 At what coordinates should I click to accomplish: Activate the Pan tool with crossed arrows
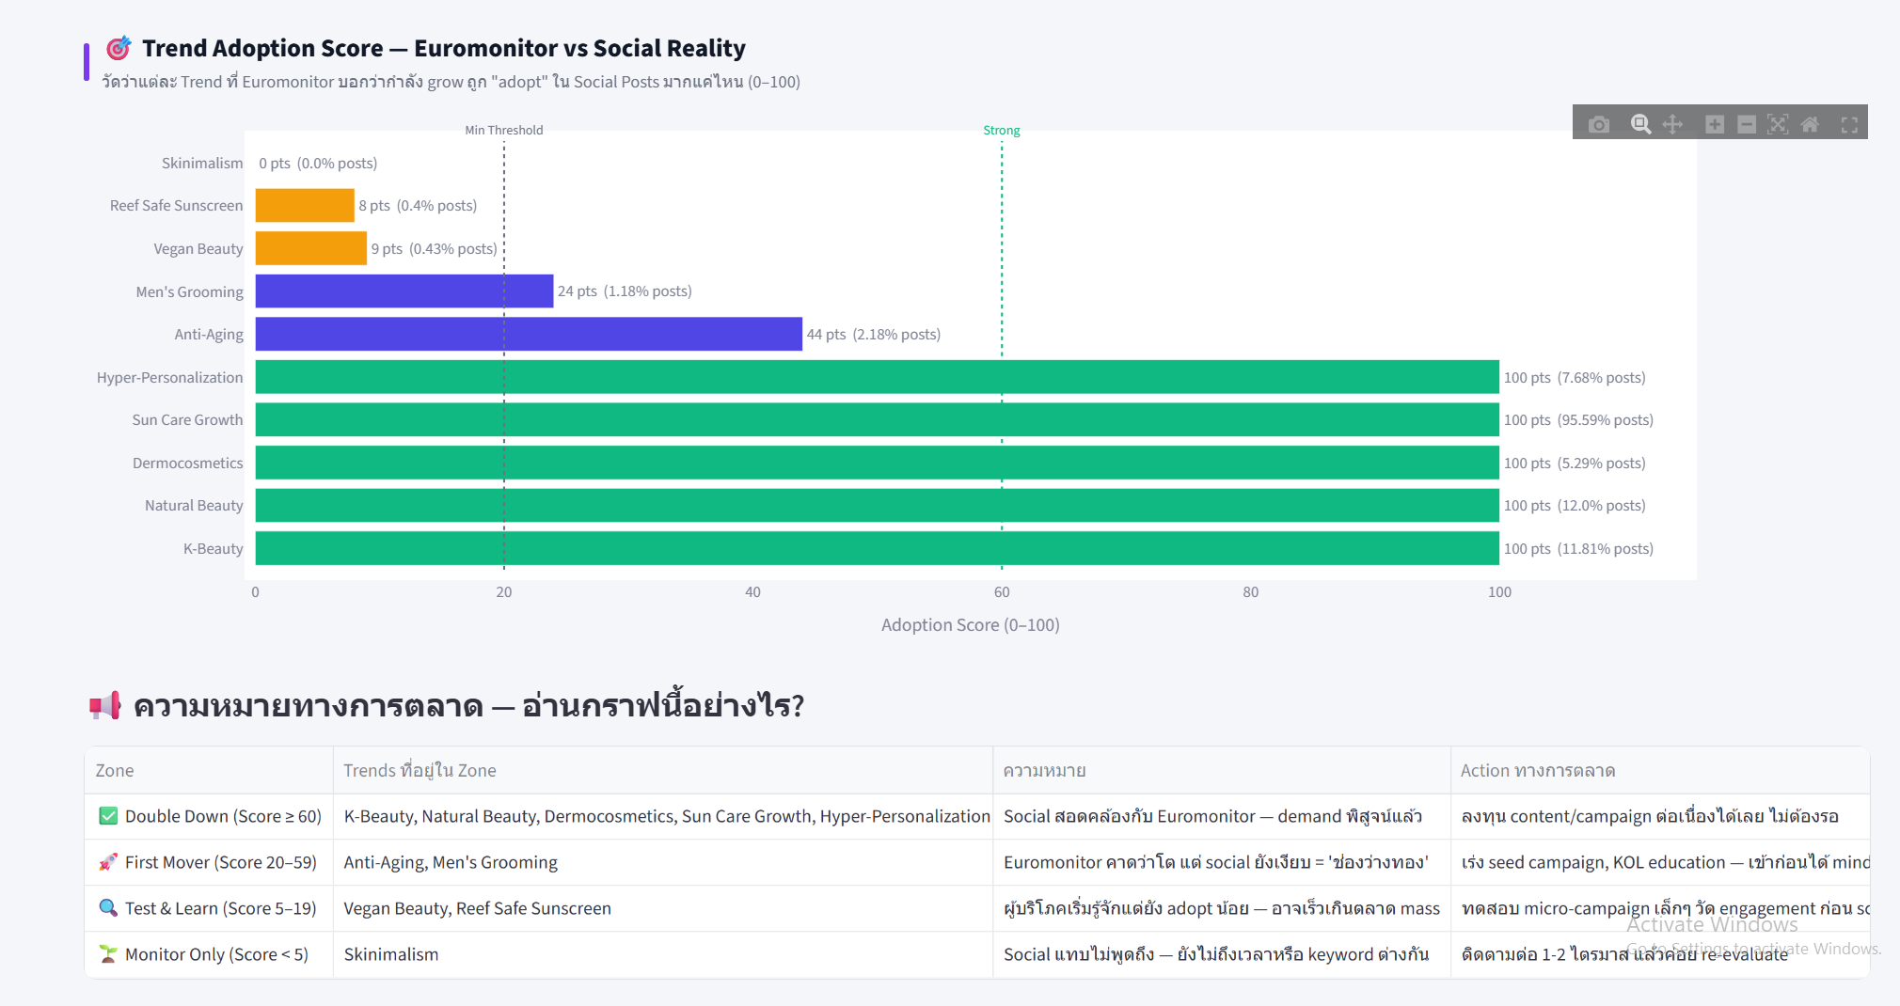[1672, 124]
